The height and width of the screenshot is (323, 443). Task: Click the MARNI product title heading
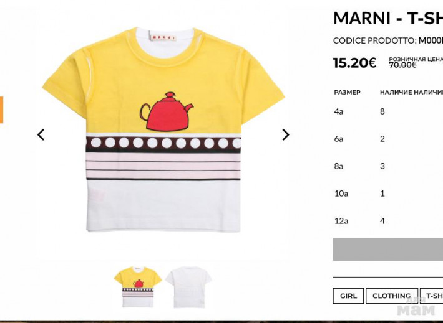tap(388, 18)
